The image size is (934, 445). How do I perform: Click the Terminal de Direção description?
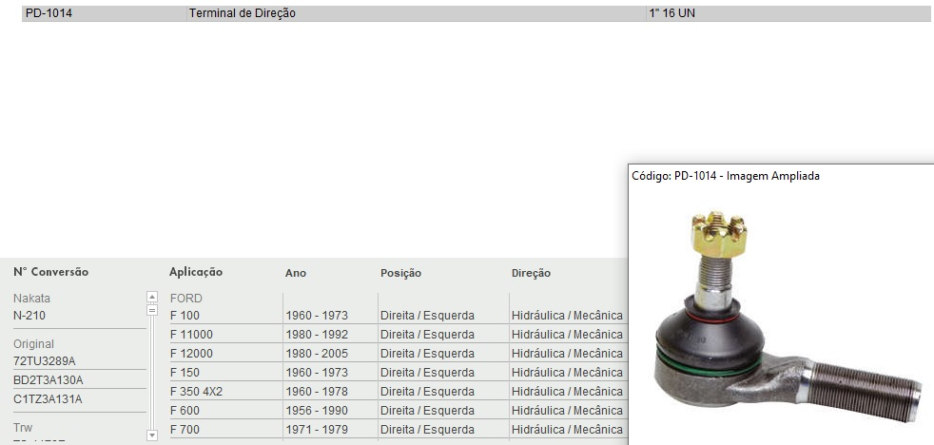point(242,13)
